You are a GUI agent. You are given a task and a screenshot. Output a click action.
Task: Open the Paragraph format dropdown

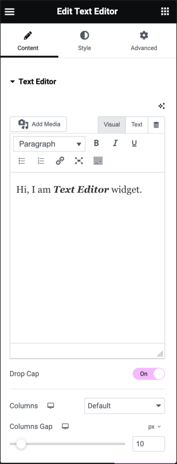[49, 144]
